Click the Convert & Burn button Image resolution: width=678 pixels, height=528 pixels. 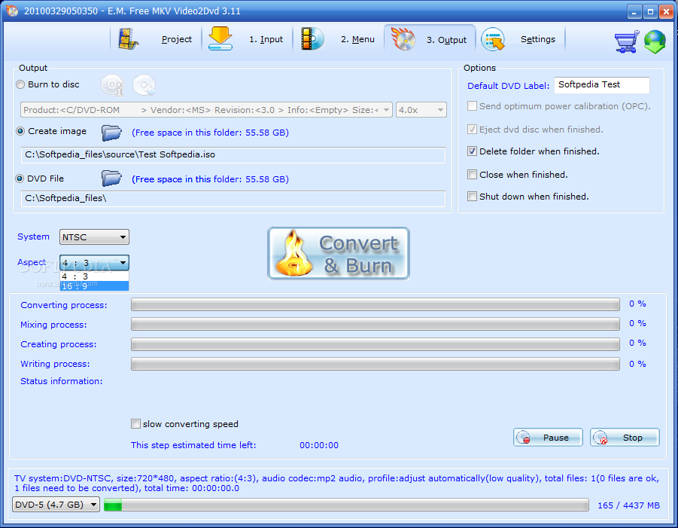[x=339, y=254]
